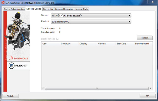
Task: Confirm with the OK button
Action: (x=148, y=96)
